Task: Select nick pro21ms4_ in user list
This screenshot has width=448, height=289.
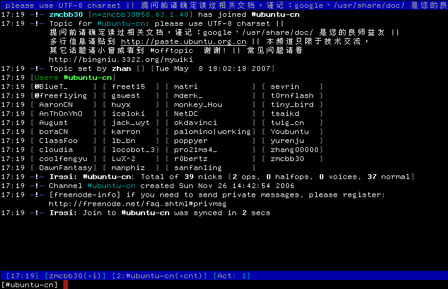Action: [196, 150]
